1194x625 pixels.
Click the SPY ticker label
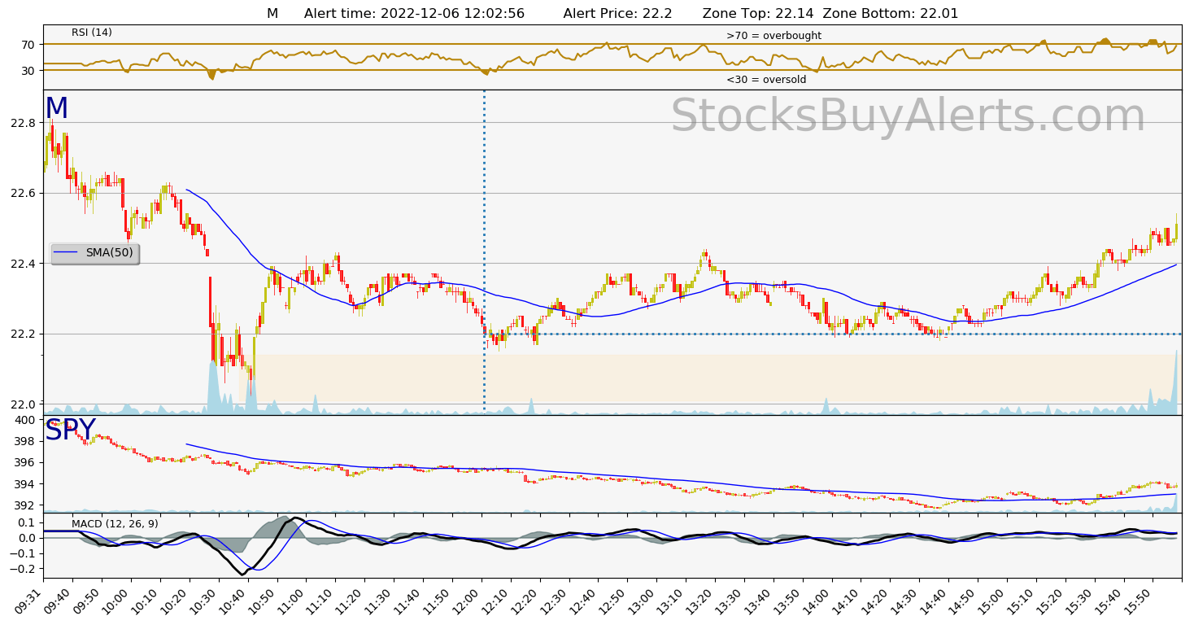tap(70, 431)
